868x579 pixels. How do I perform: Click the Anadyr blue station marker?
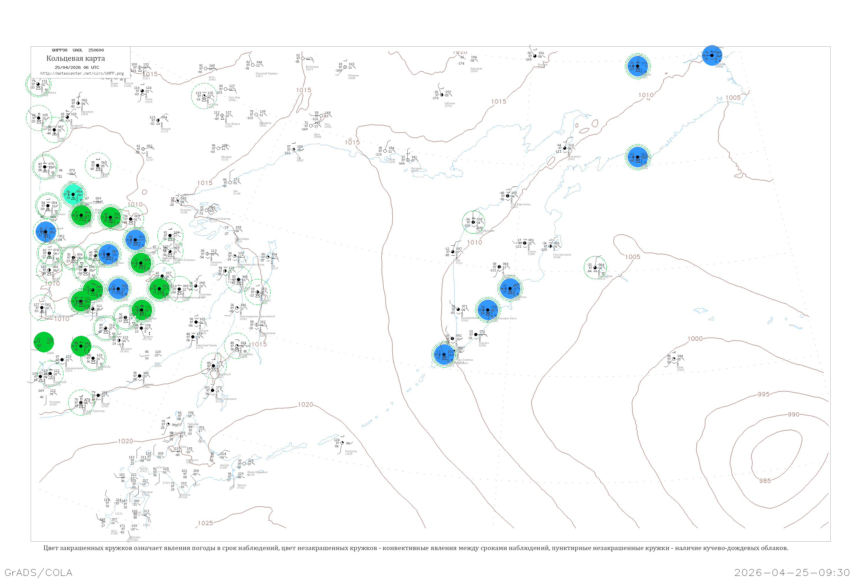coord(711,55)
